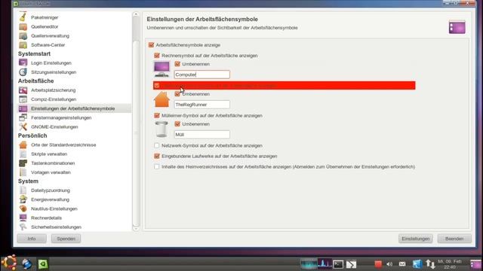Image resolution: width=483 pixels, height=271 pixels.
Task: Click the Arbeitsplatzsicherung icon
Action: click(23, 90)
